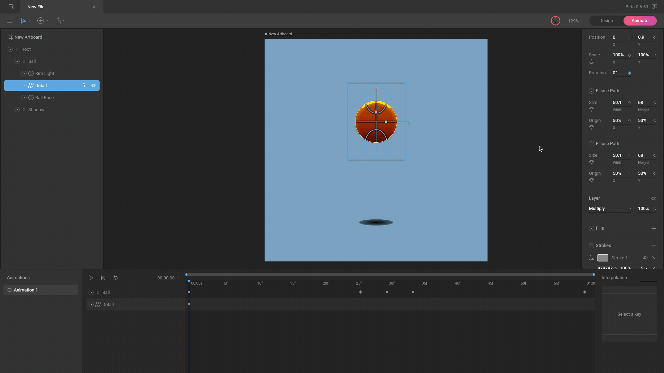This screenshot has width=664, height=373.
Task: Collapse the first Ellipse Path section
Action: tap(591, 91)
